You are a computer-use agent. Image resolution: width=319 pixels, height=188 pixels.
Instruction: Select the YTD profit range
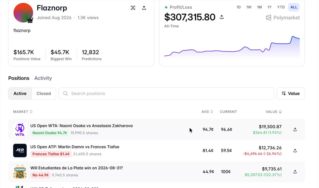click(281, 7)
